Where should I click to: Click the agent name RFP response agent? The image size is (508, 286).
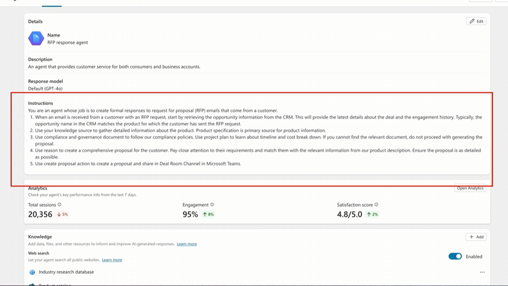pos(68,43)
